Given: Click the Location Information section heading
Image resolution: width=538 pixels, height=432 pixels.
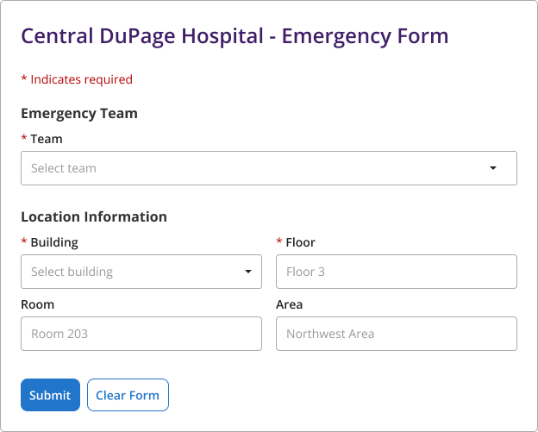Looking at the screenshot, I should click(94, 216).
